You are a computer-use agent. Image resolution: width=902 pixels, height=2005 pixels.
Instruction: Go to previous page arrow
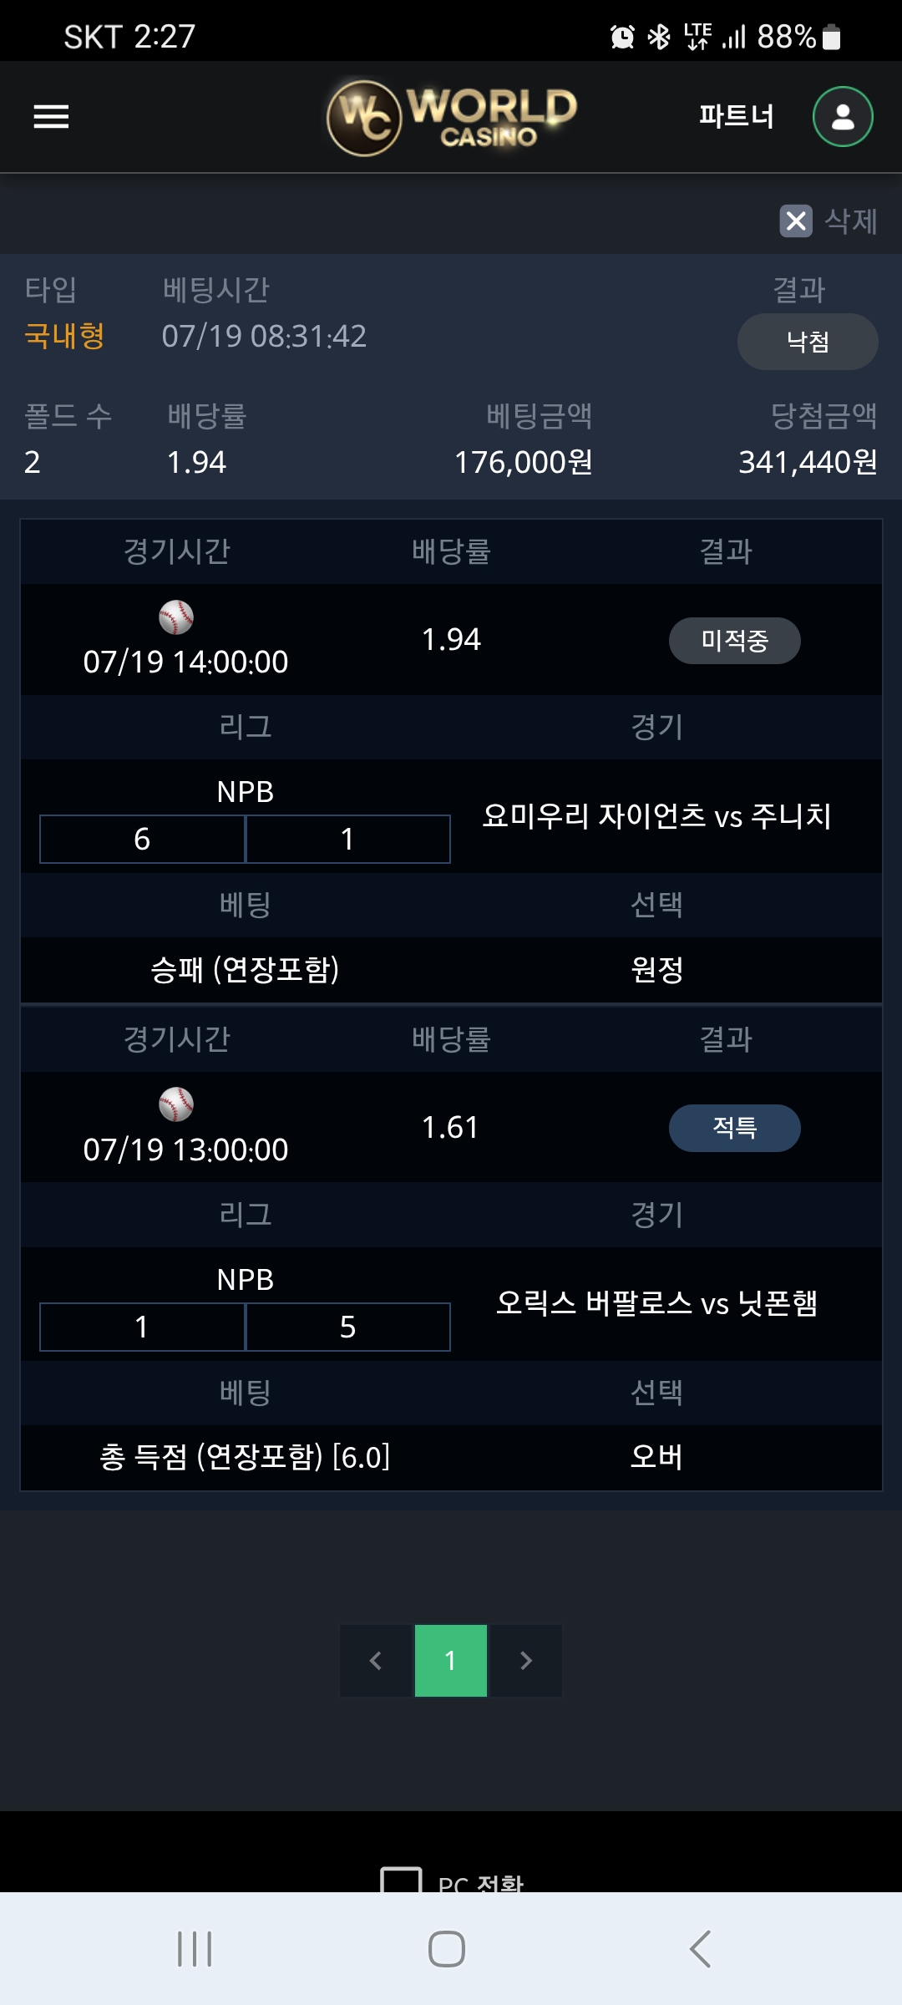point(377,1661)
